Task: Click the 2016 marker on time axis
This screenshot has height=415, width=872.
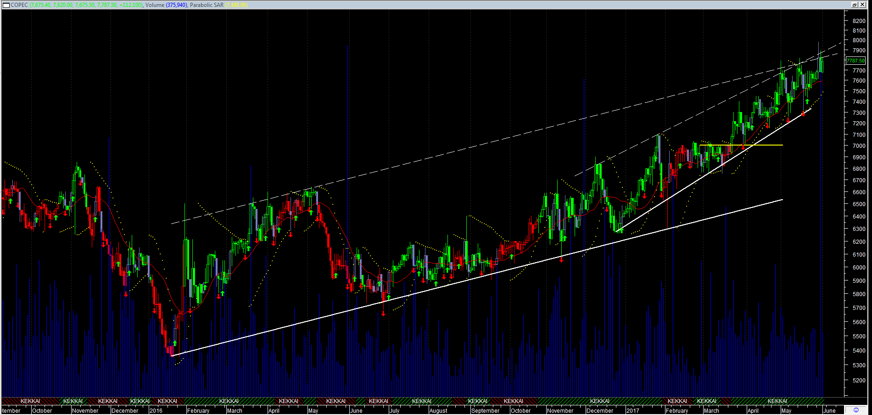Action: click(x=156, y=410)
